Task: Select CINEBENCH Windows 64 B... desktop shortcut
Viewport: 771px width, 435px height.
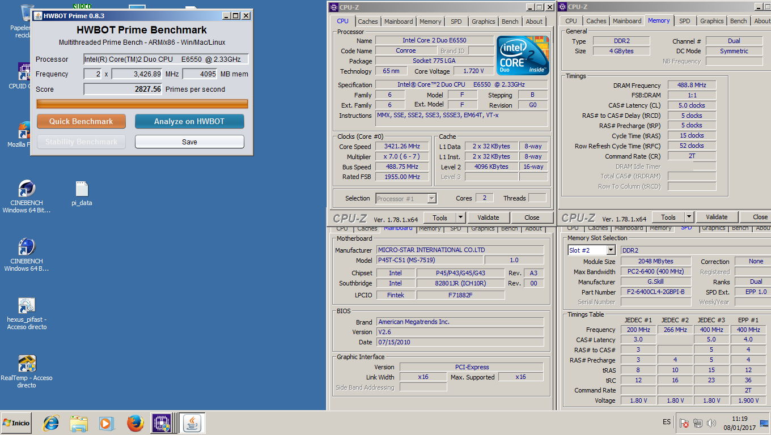Action: tap(27, 255)
